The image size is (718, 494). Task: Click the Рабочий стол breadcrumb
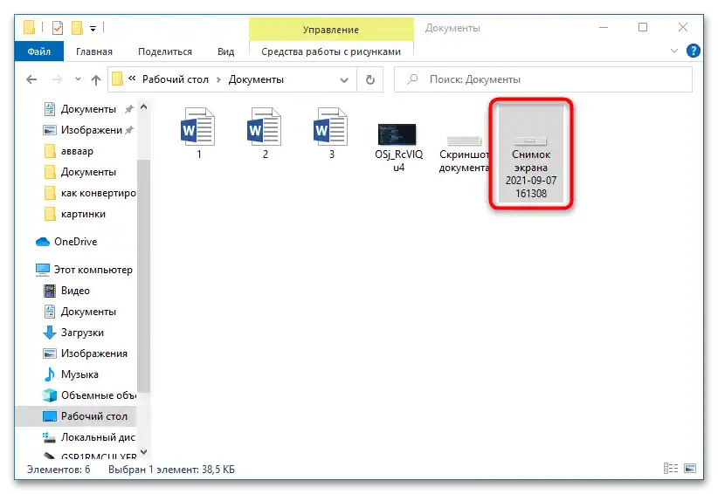(176, 79)
